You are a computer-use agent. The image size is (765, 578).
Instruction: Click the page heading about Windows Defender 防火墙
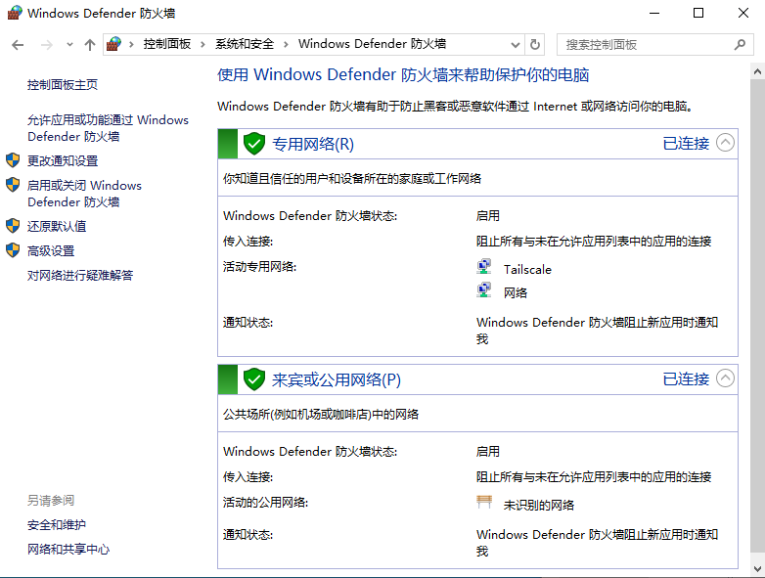(403, 74)
